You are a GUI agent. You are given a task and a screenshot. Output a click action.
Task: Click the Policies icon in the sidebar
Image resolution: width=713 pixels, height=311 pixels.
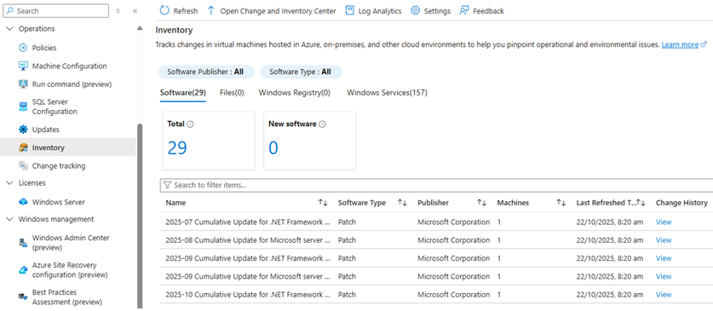coord(23,48)
